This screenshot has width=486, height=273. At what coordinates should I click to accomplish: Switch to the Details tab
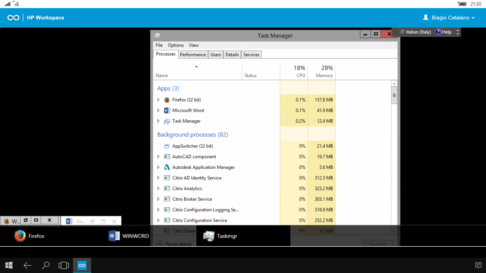[x=232, y=55]
